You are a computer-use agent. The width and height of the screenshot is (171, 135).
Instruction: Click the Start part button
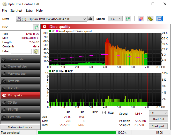[x=158, y=126]
